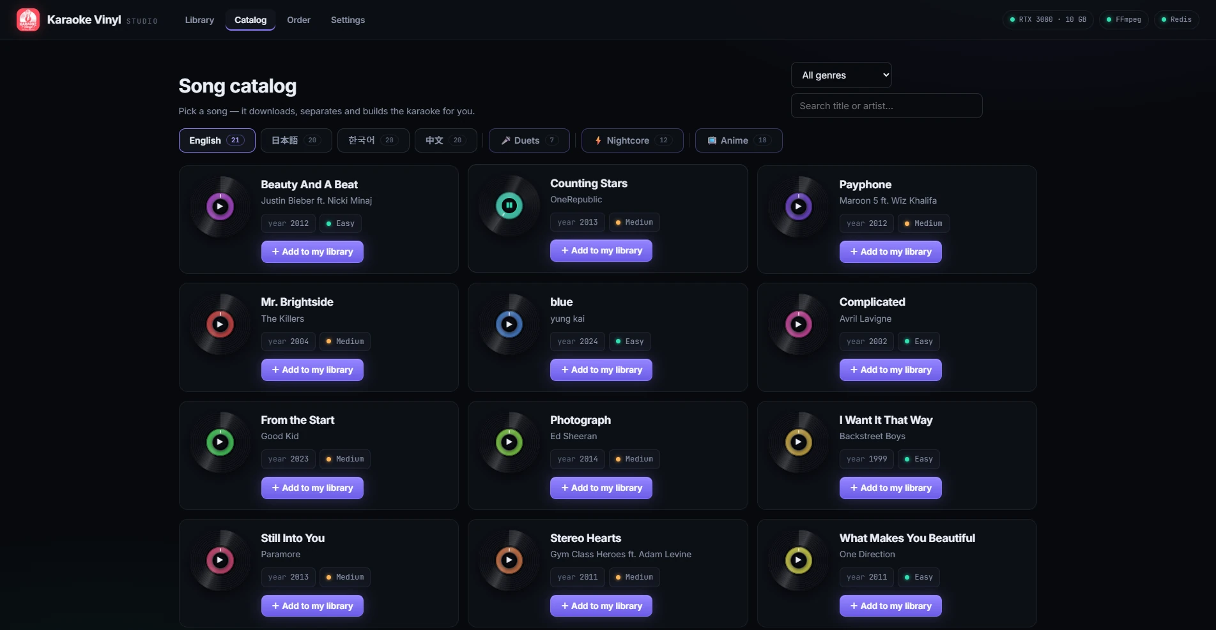Open the All genres dropdown
Image resolution: width=1216 pixels, height=630 pixels.
841,75
